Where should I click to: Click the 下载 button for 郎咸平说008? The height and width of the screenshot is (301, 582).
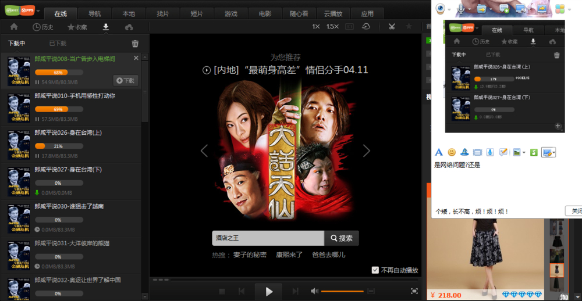[126, 80]
